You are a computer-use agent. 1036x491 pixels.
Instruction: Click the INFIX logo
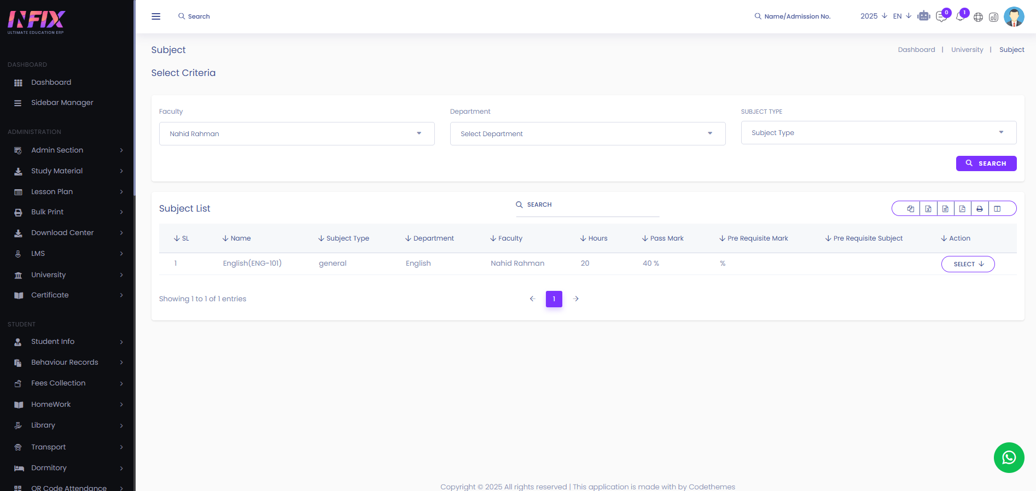(x=36, y=22)
